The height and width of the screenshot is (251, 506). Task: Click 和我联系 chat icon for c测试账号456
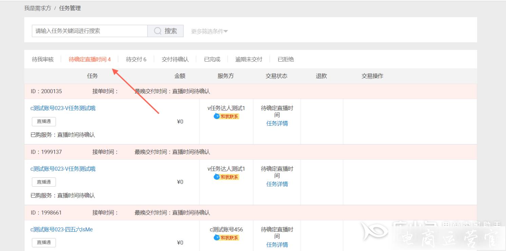point(226,238)
